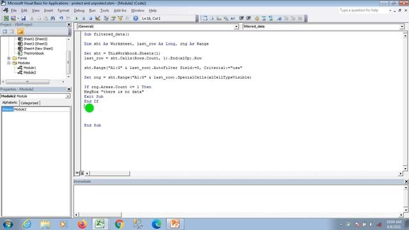Click View Object icon in Project panel
The height and width of the screenshot is (230, 409).
click(12, 31)
